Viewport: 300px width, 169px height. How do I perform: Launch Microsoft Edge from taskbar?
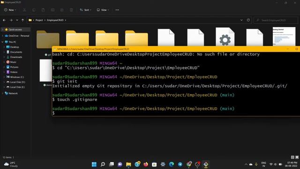[x=172, y=164]
